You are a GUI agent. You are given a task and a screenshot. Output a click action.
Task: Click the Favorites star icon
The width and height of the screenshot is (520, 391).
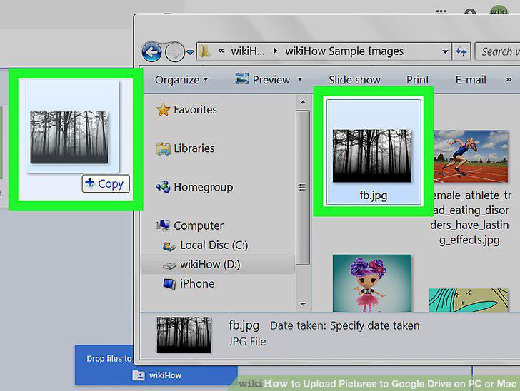point(163,109)
